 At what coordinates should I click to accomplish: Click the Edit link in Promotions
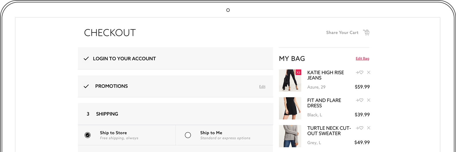click(x=262, y=87)
